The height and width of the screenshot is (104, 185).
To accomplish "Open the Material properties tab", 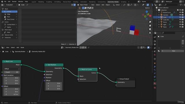I will 155,83.
